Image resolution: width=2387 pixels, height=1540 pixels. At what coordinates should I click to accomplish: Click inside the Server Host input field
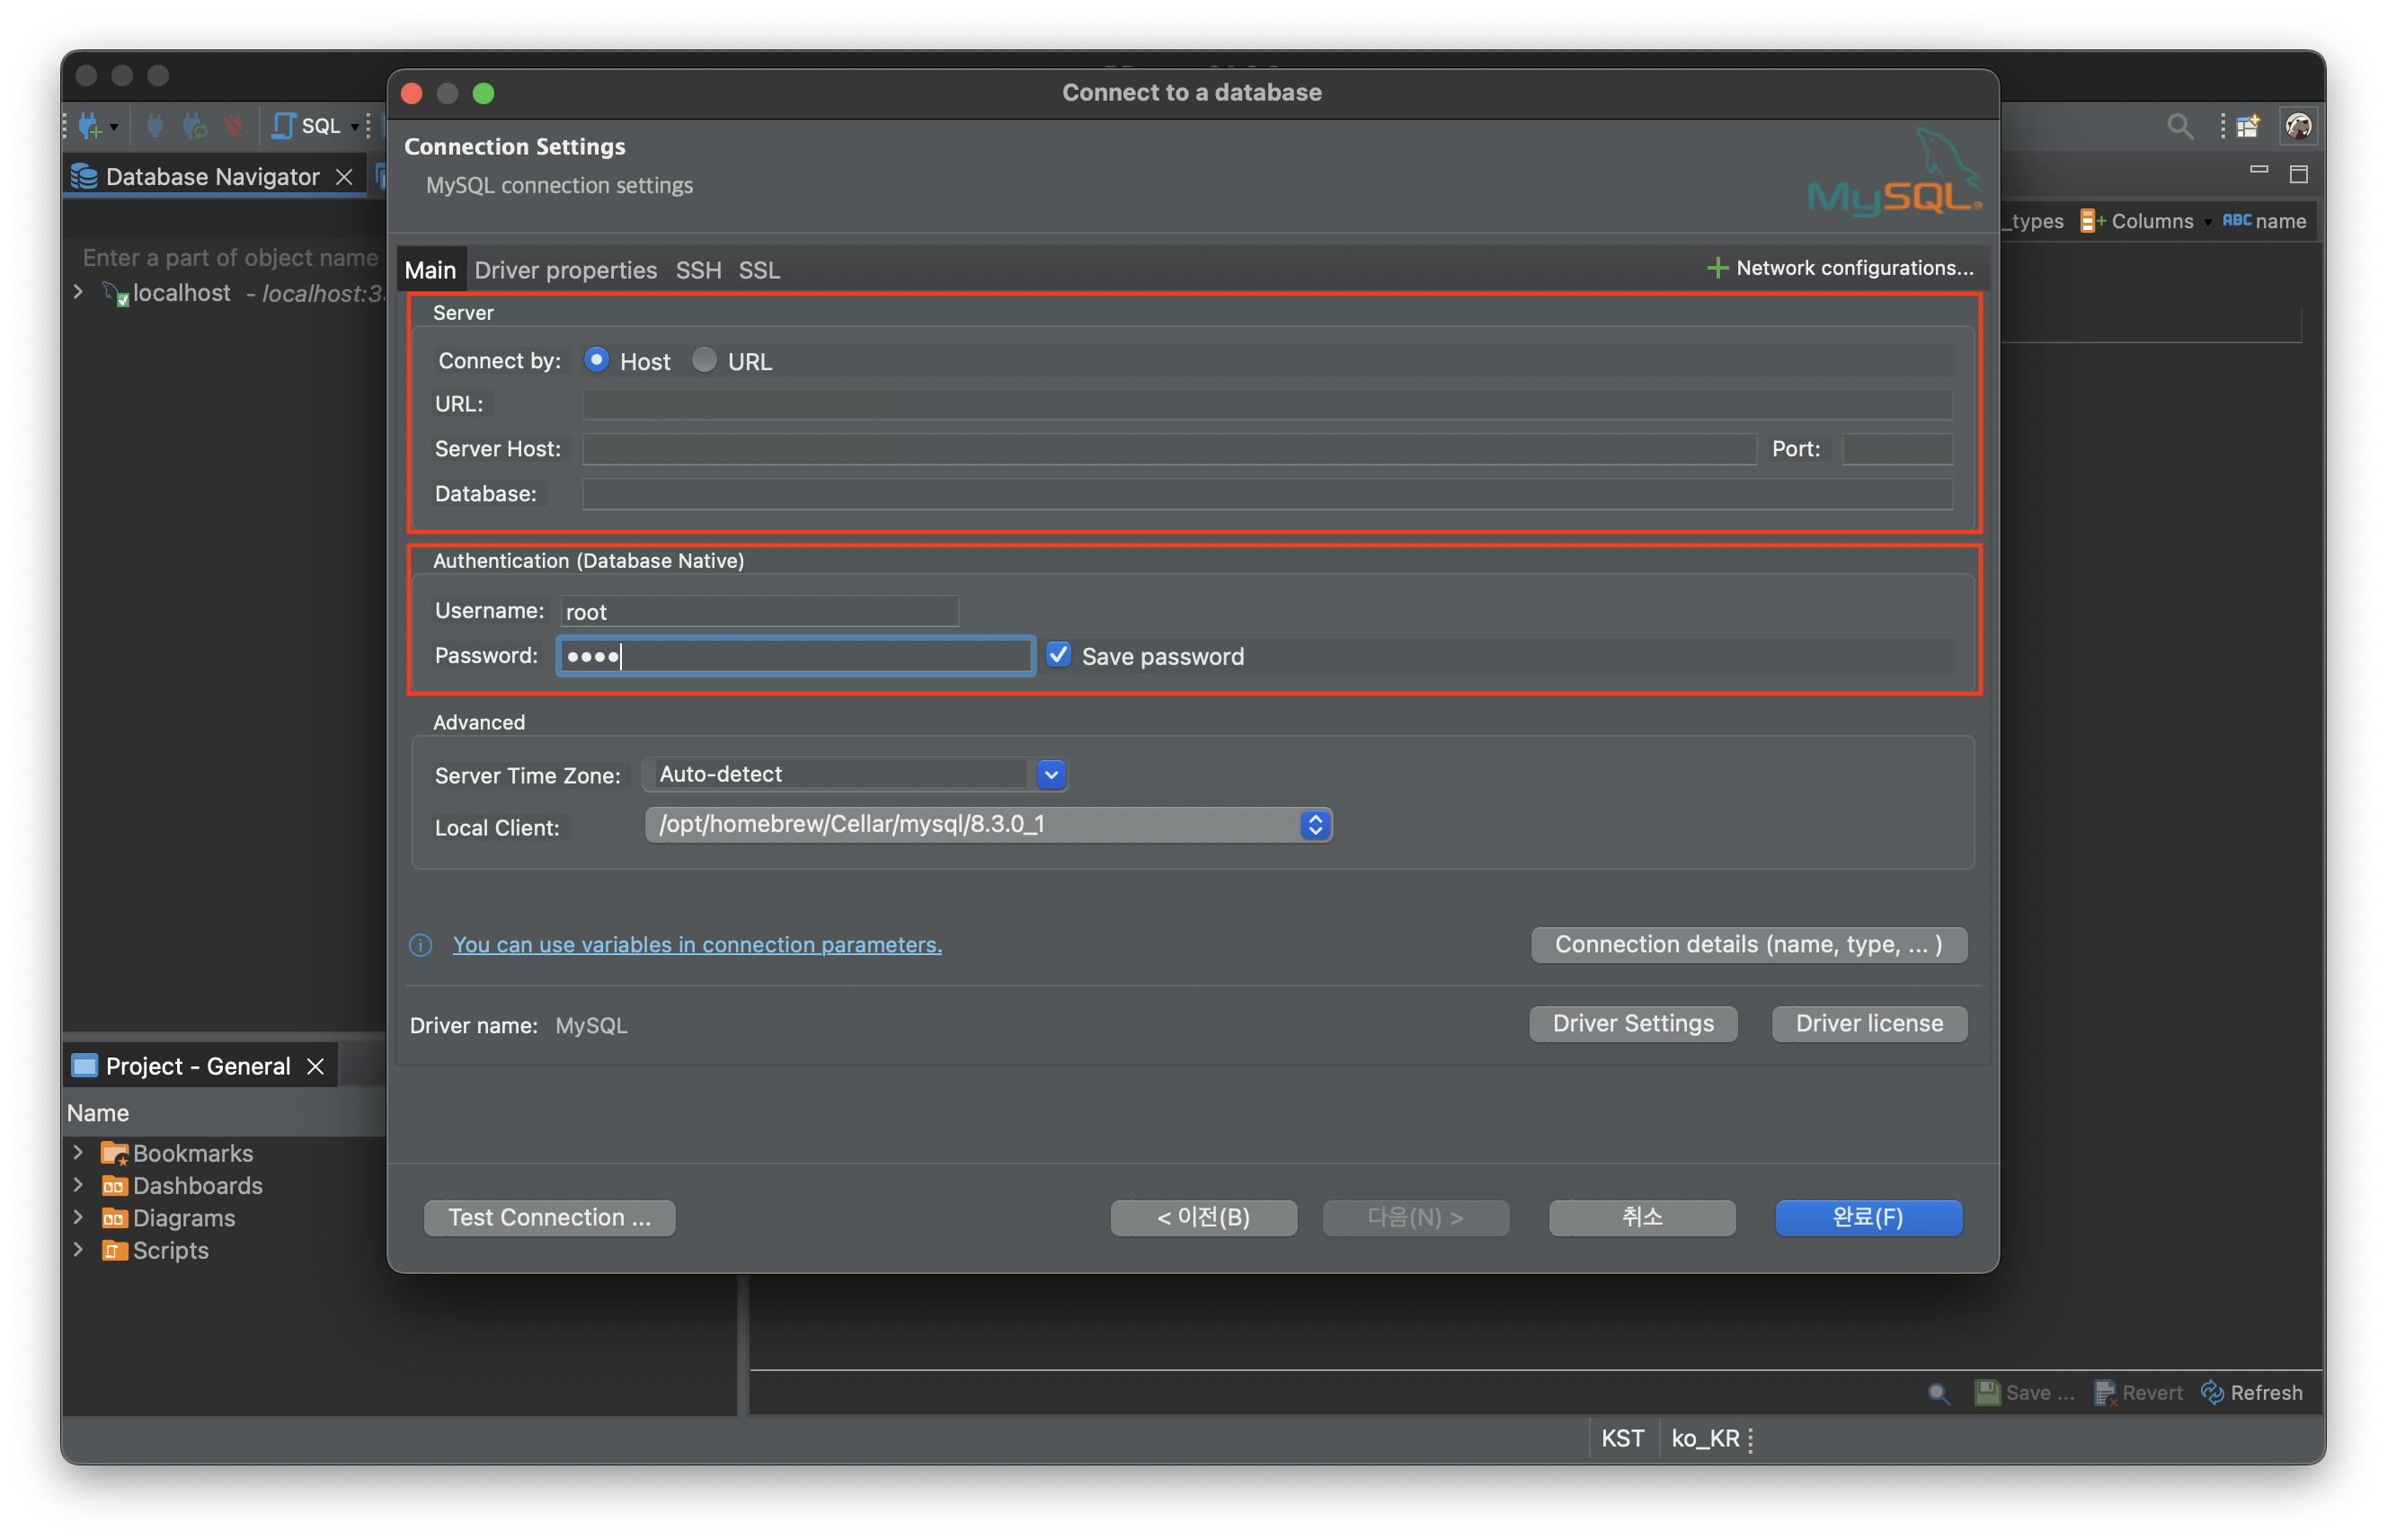[x=1168, y=449]
